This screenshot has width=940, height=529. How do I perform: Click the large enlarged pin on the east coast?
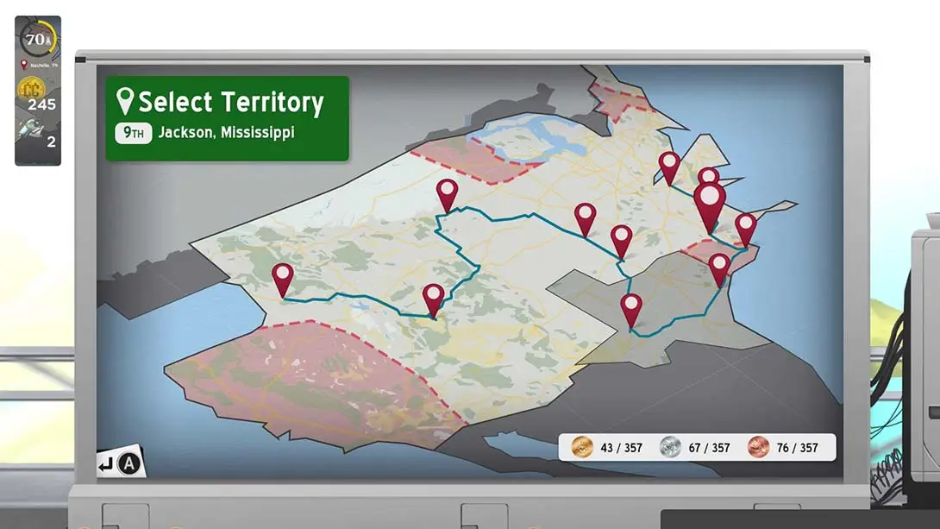tap(710, 202)
